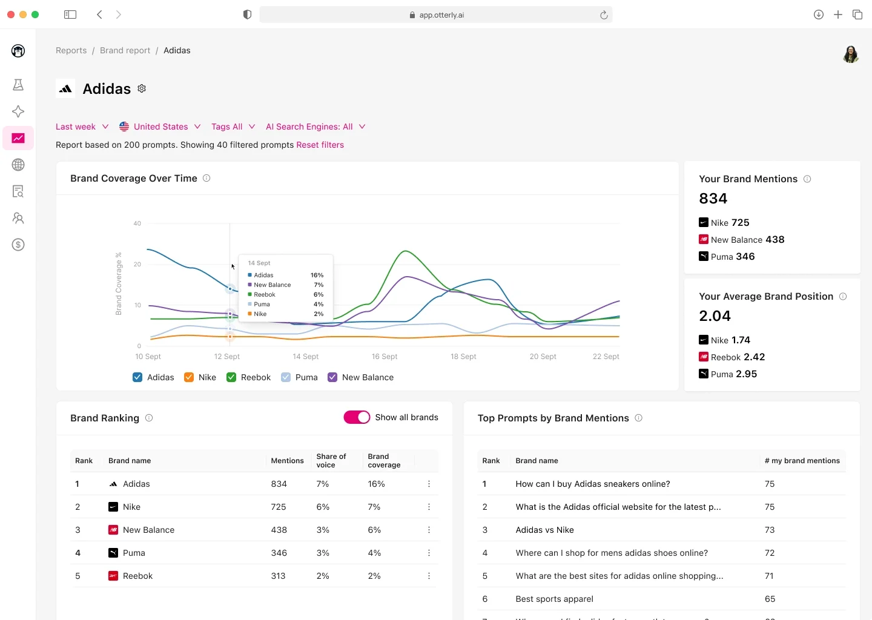Uncheck the Reebok chart legend checkbox

[x=231, y=377]
